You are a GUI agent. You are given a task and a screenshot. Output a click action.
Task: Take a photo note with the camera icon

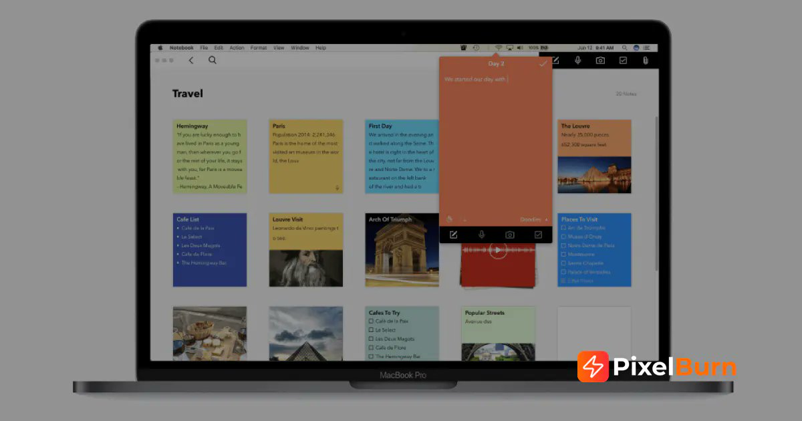(x=600, y=60)
